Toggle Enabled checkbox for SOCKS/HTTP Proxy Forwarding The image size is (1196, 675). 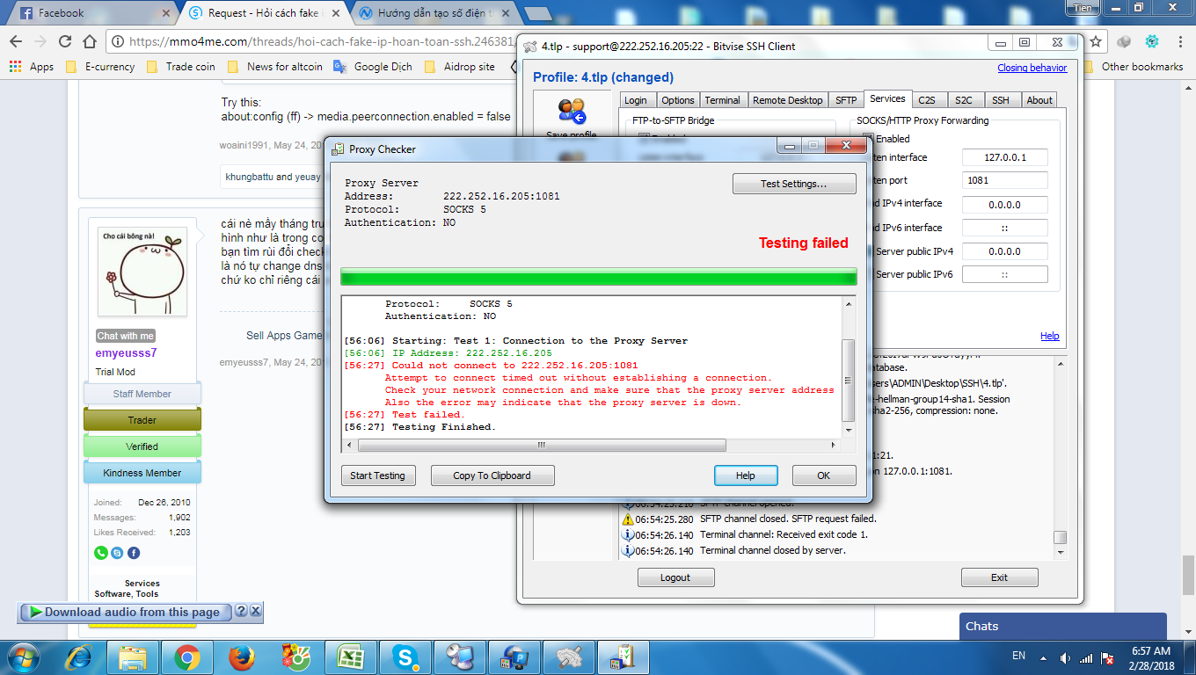[x=869, y=139]
